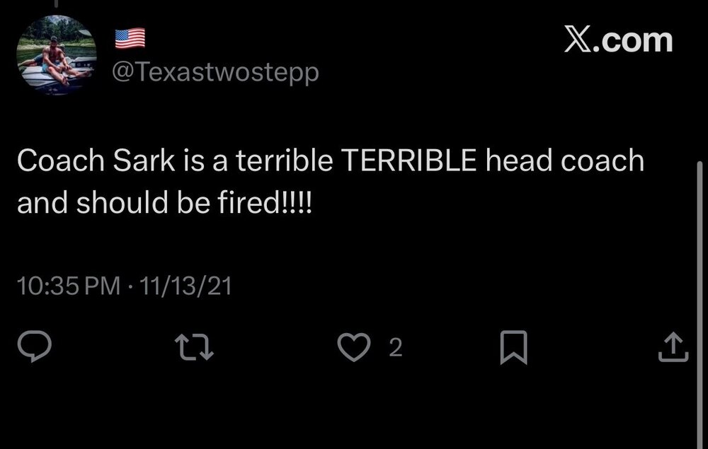Viewport: 708px width, 449px height.
Task: Bookmark this tweet
Action: (513, 347)
